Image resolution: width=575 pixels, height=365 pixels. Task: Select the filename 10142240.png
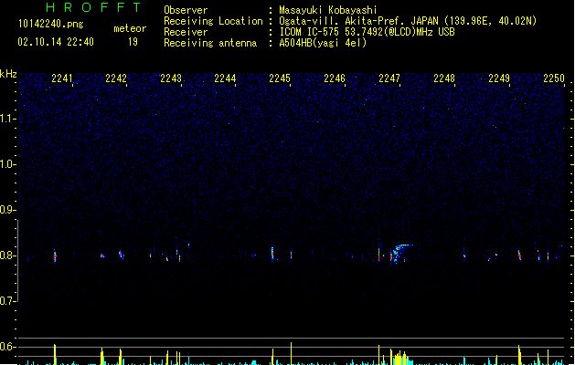click(51, 24)
